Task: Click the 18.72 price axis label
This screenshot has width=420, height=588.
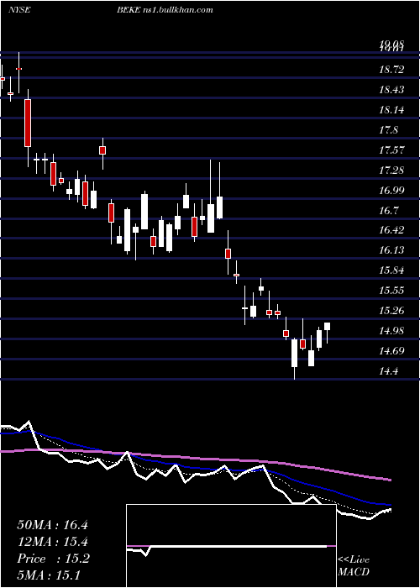Action: point(392,70)
